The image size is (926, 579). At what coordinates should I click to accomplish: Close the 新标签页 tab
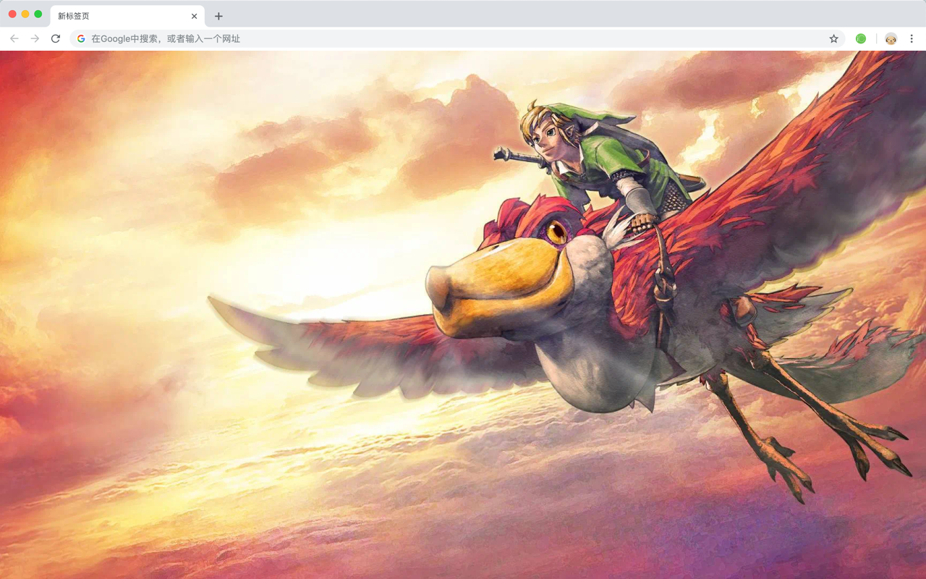click(x=194, y=16)
